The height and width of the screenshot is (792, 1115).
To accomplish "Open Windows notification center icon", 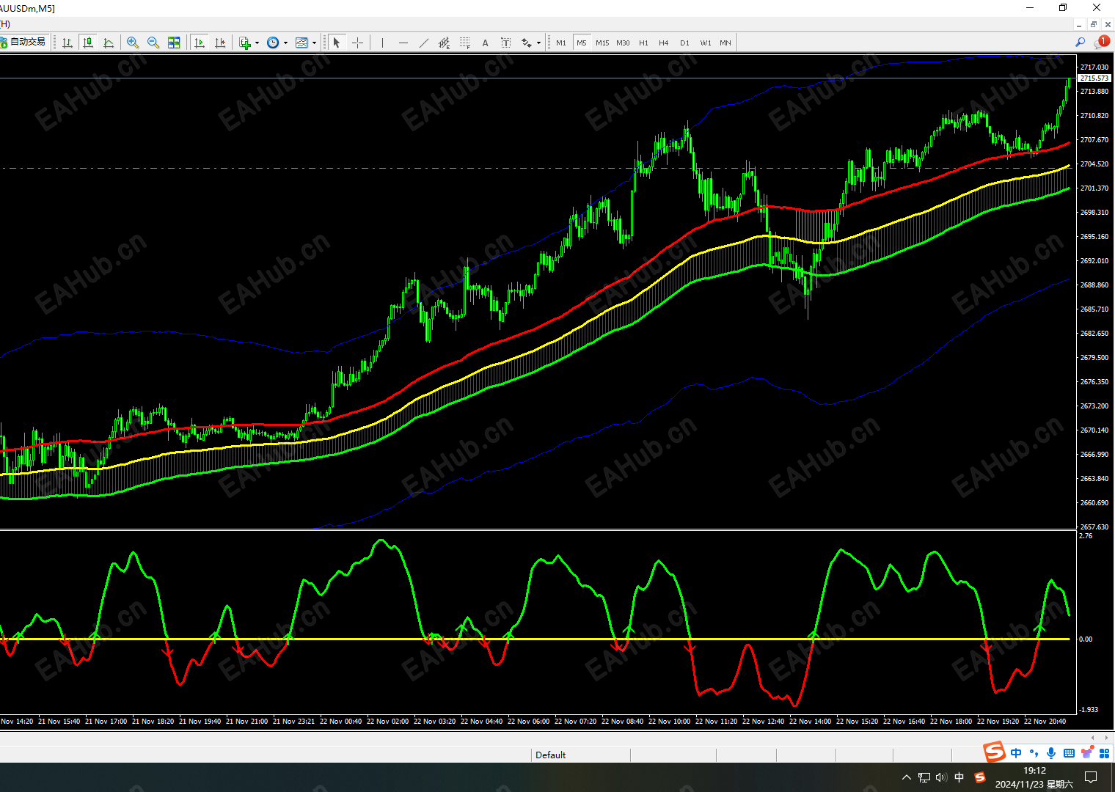I will click(x=1091, y=777).
